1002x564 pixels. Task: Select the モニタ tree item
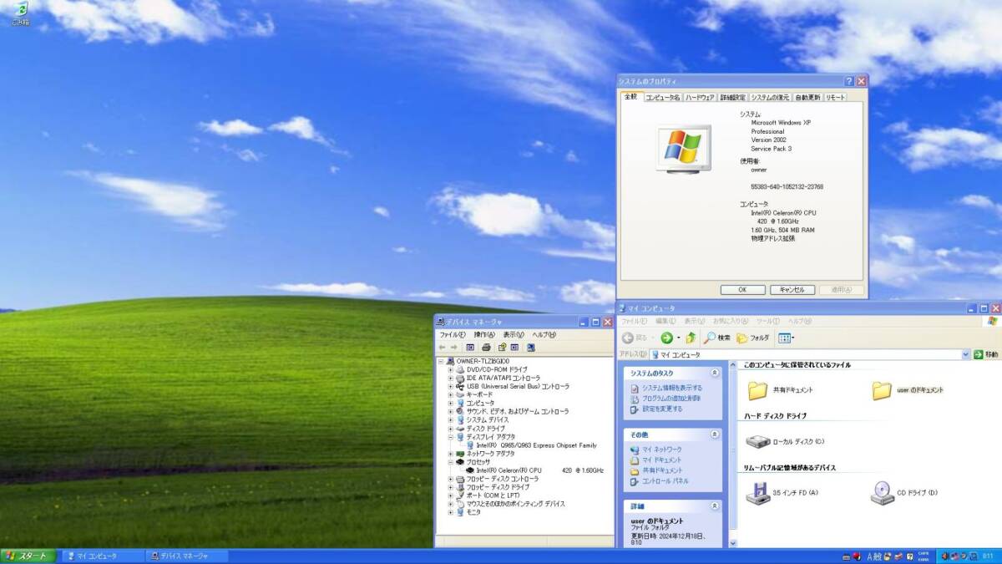pos(473,512)
